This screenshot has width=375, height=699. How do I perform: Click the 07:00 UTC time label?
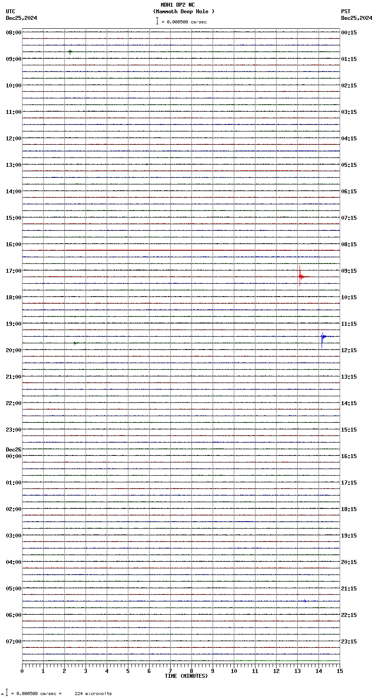(x=13, y=642)
